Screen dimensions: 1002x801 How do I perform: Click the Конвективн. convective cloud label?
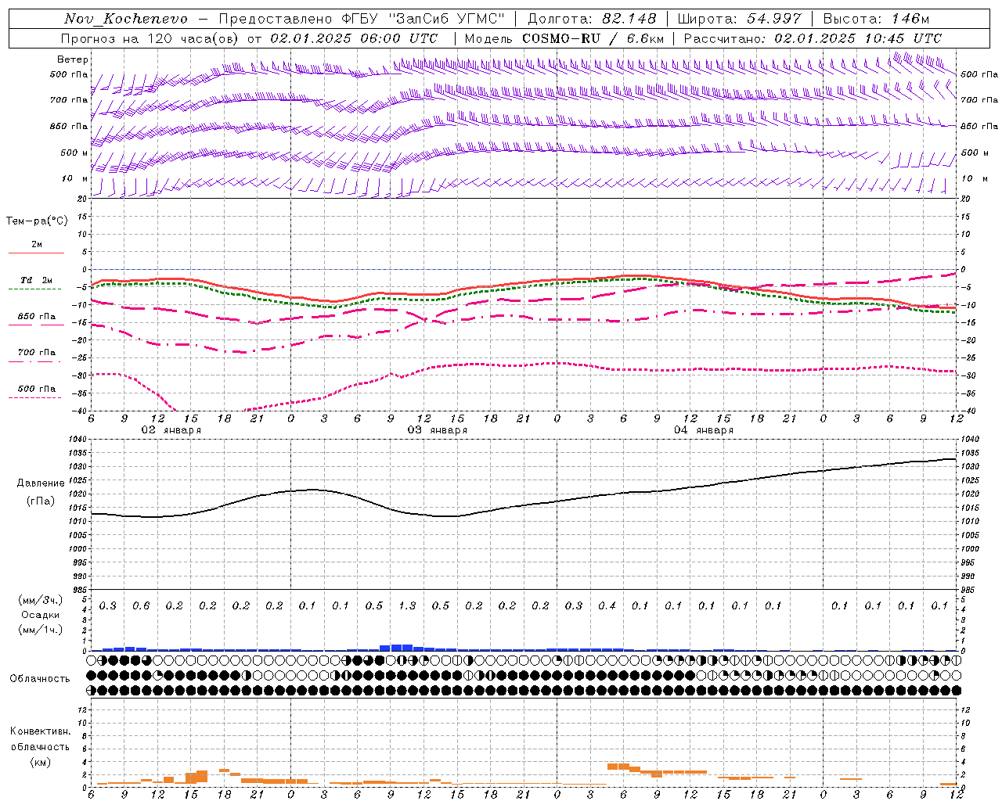tap(41, 731)
